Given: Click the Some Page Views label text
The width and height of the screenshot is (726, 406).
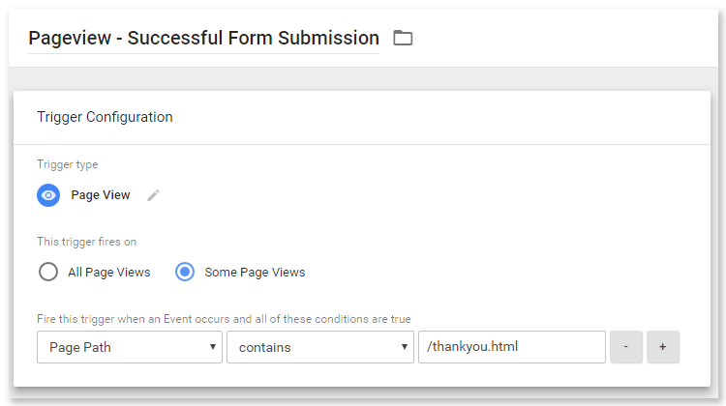Looking at the screenshot, I should (x=255, y=273).
